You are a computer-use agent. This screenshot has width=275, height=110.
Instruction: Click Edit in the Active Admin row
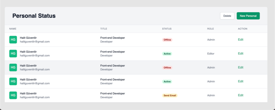[241, 81]
